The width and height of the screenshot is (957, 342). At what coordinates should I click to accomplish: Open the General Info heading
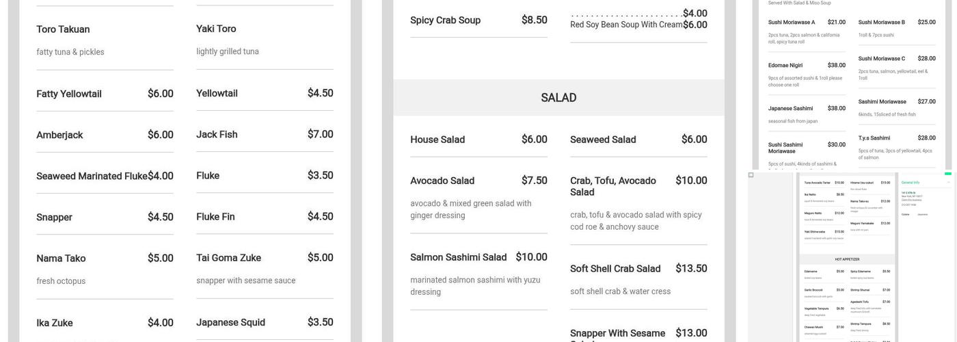[x=911, y=183]
